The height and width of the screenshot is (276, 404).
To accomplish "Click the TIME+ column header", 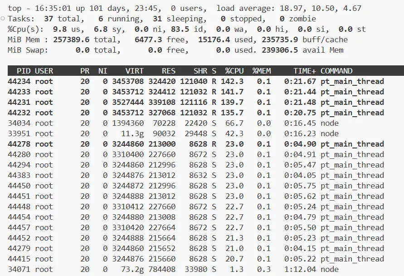I will click(304, 71).
